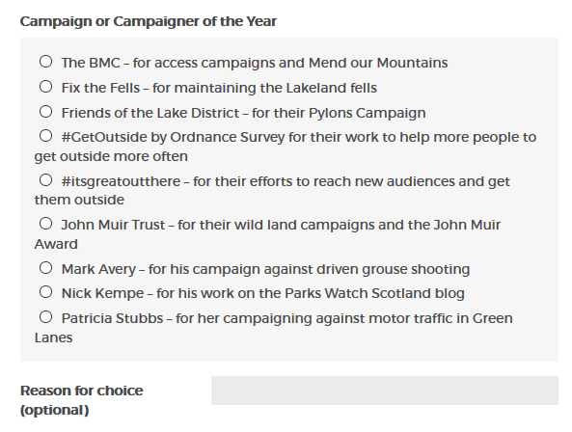The image size is (572, 432).
Task: Select the Patricia Stubbs radio button
Action: pyautogui.click(x=45, y=317)
